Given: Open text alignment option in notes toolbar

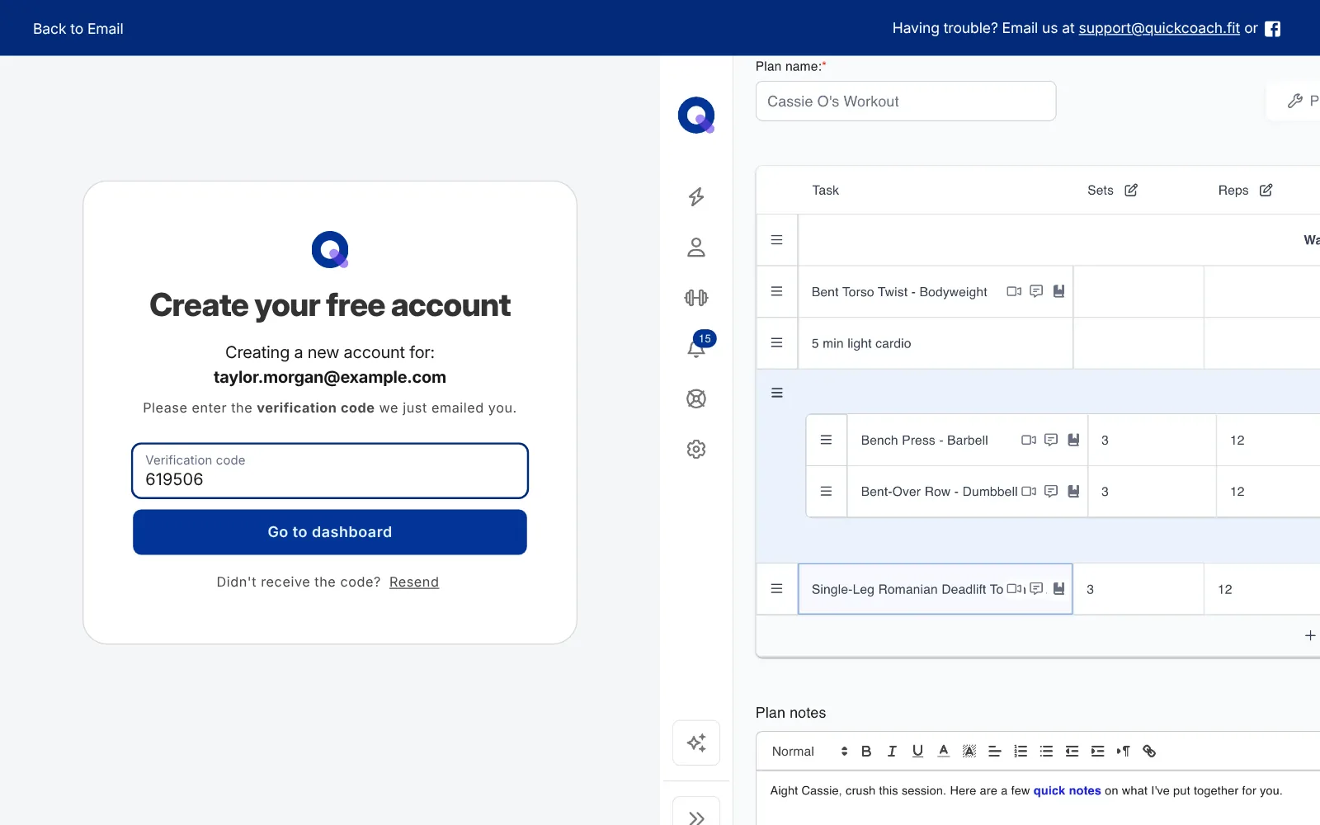Looking at the screenshot, I should (995, 751).
